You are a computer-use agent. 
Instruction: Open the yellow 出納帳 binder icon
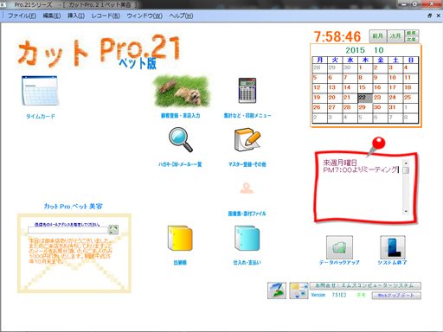click(180, 238)
